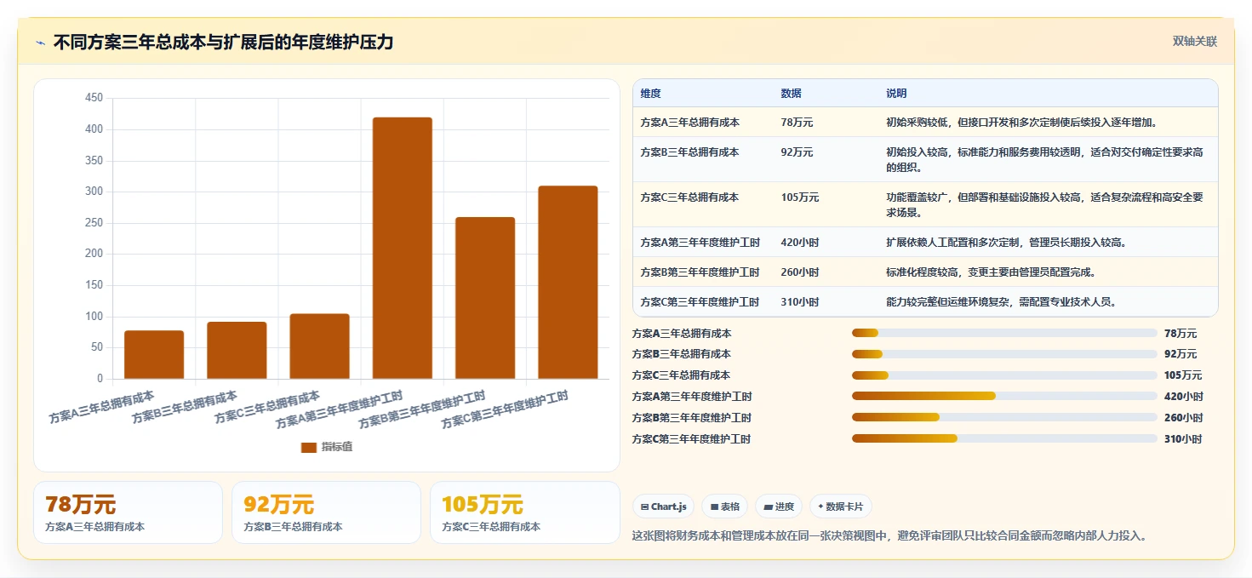Select table row name 方案B第三年年度维护工时
Screen dimensions: 1252x578
pos(700,272)
